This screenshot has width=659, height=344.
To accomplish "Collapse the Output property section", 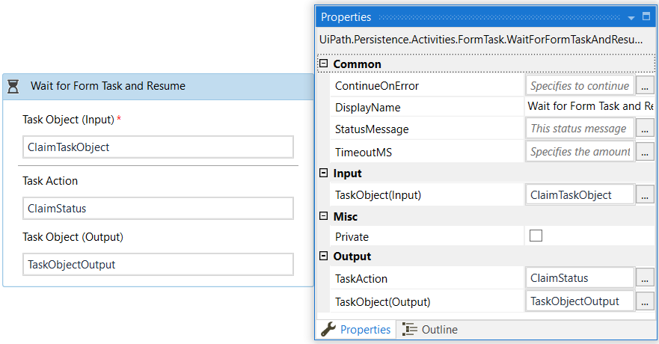I will pos(323,257).
